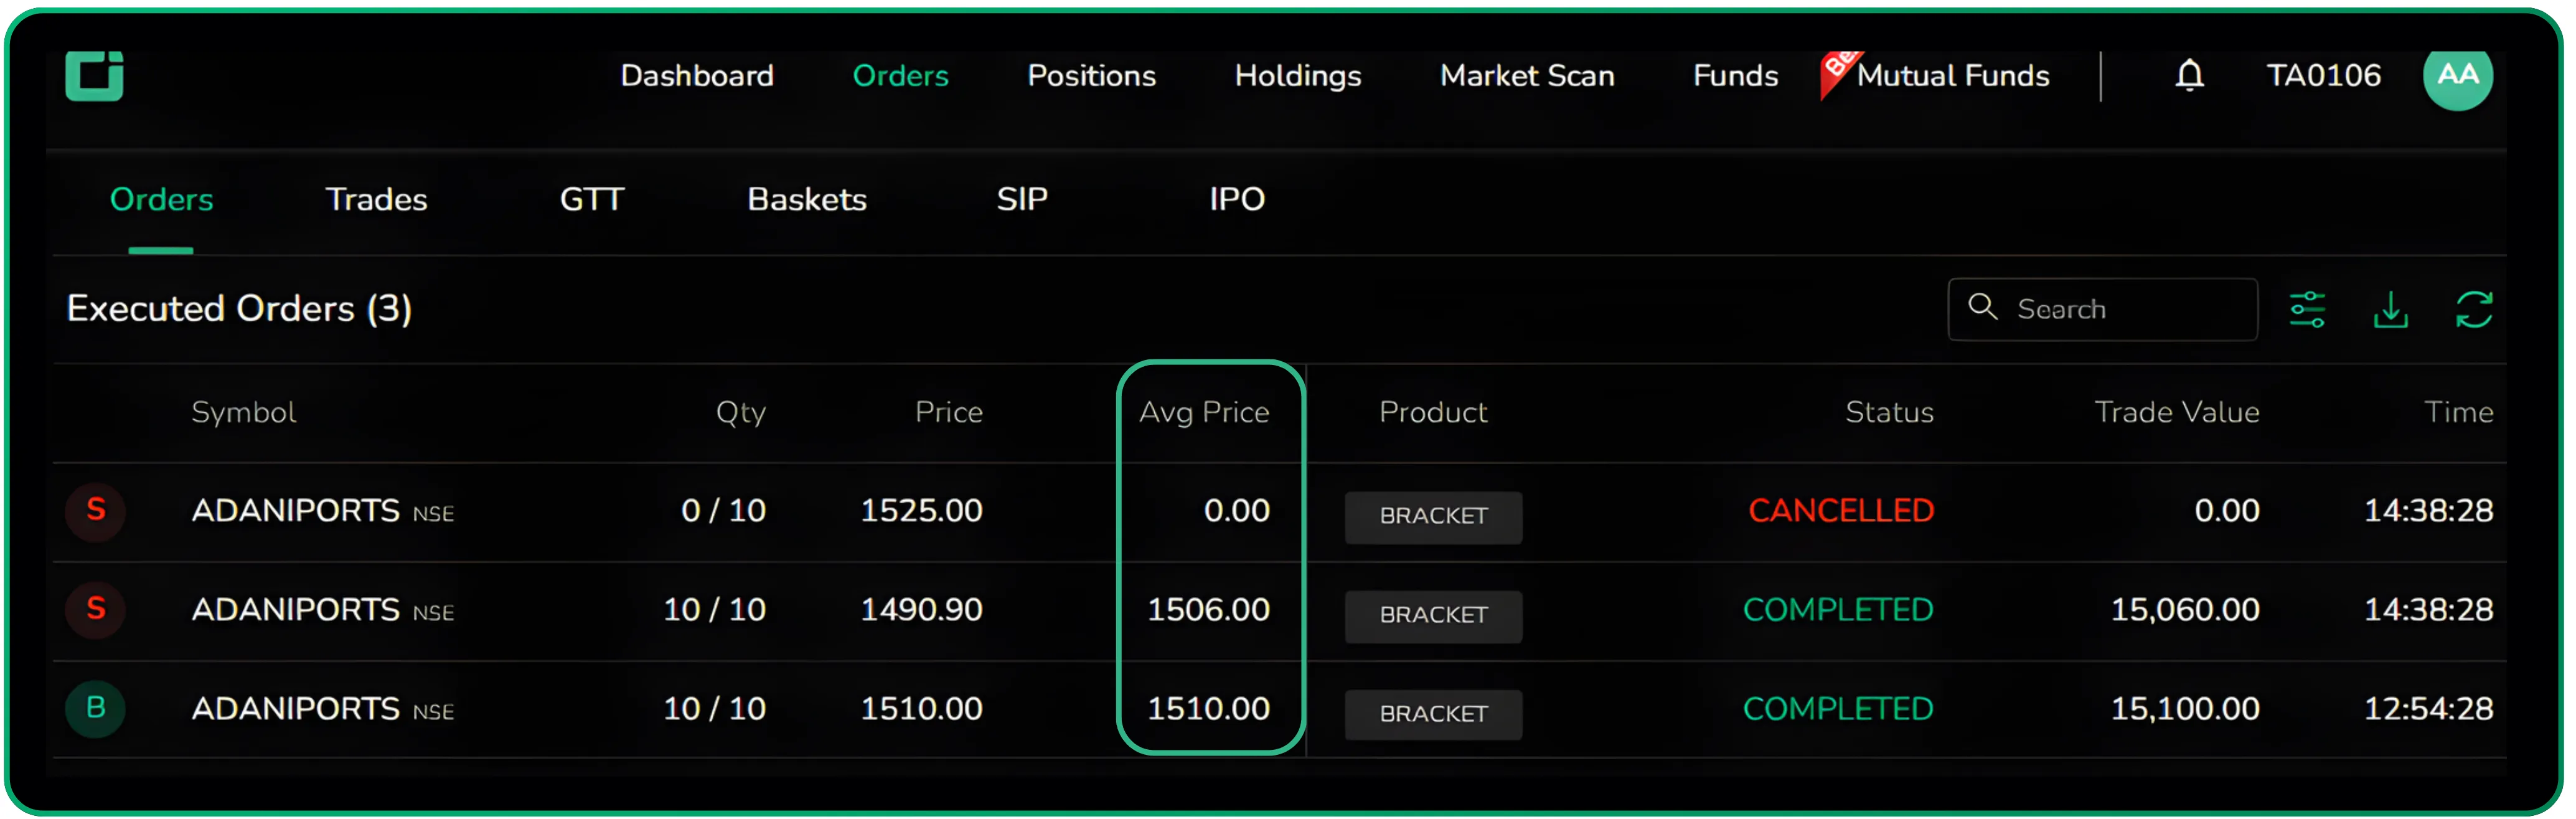Open the Funds page

coord(1734,75)
